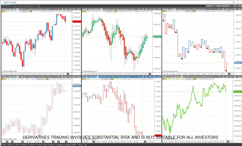Click the up-down arrows icon on Gold chart
242x146 pixels.
[x=219, y=9]
